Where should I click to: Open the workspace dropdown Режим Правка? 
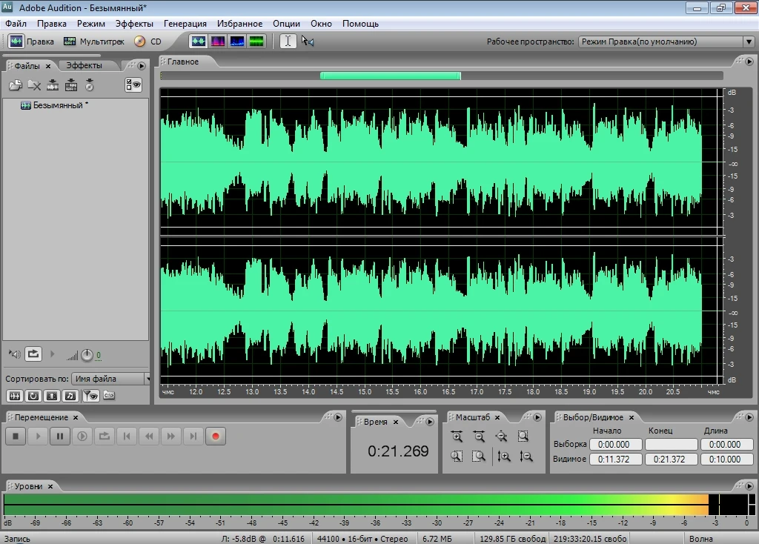665,42
